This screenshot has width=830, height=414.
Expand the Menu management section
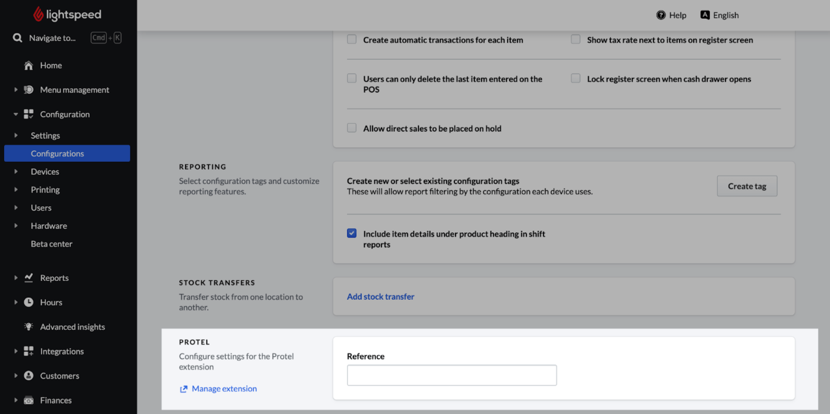pos(15,89)
